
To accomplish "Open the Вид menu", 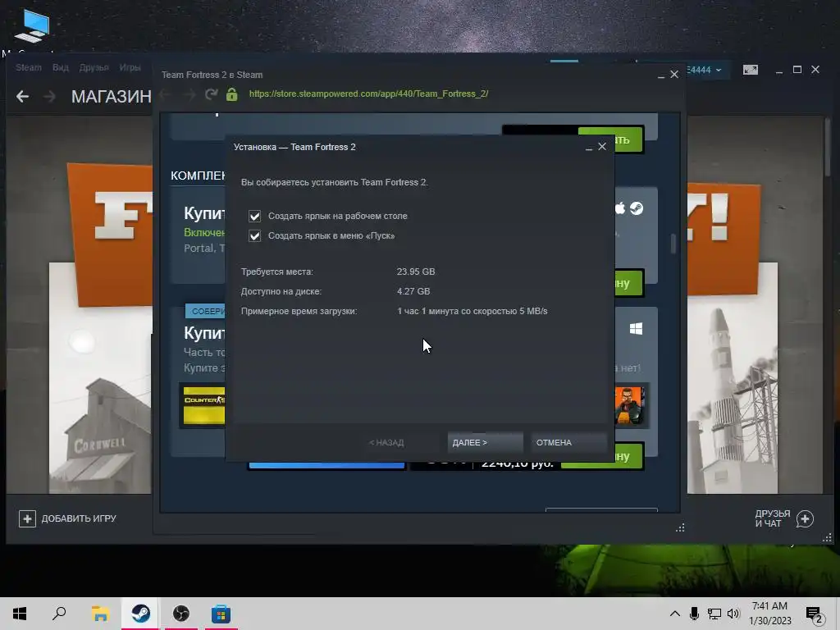I will tap(60, 67).
